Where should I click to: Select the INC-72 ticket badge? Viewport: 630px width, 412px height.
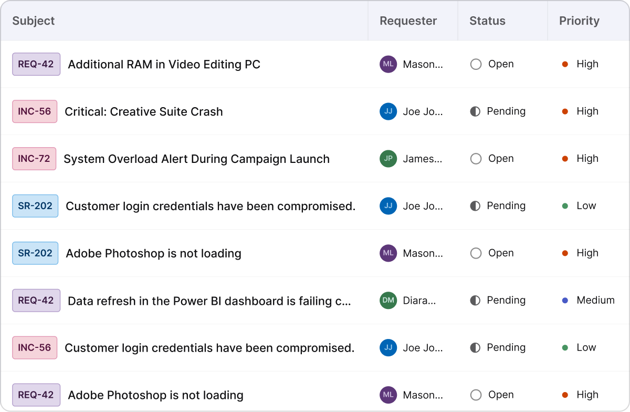pos(34,159)
